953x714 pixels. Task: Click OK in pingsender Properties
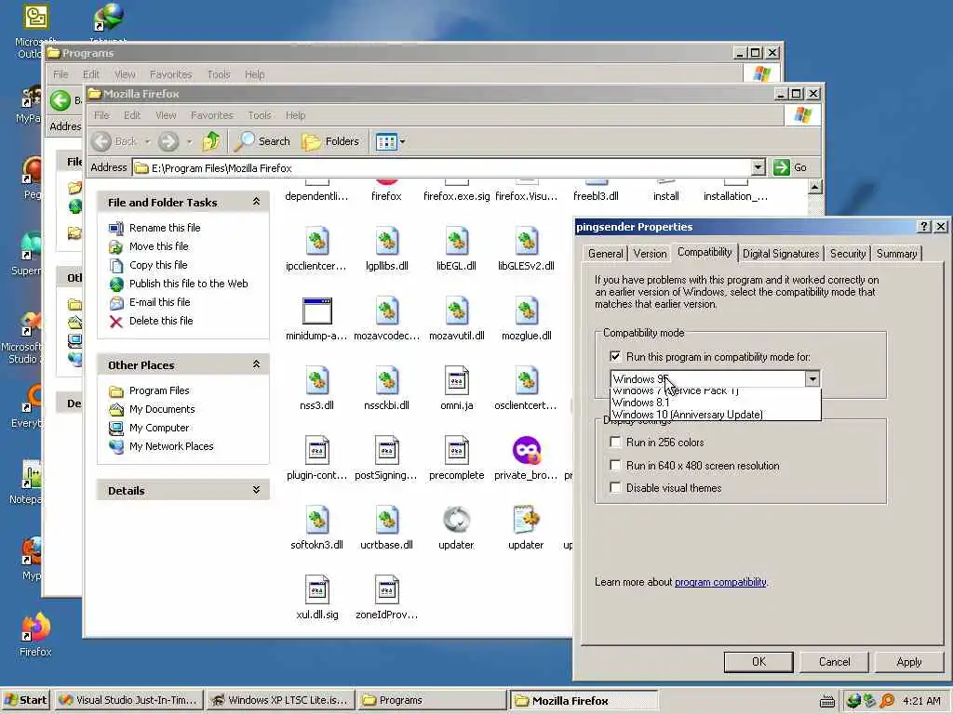pyautogui.click(x=758, y=662)
